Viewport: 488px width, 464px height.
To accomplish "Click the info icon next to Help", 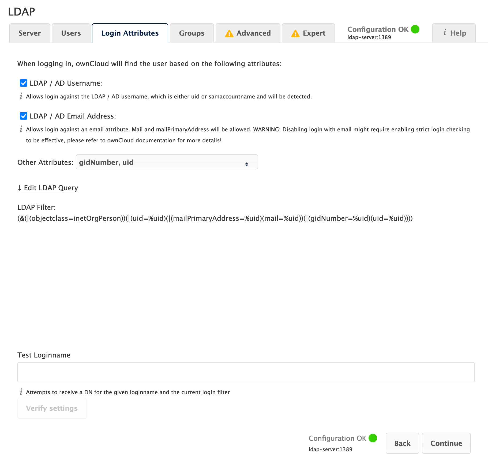I will pos(445,33).
